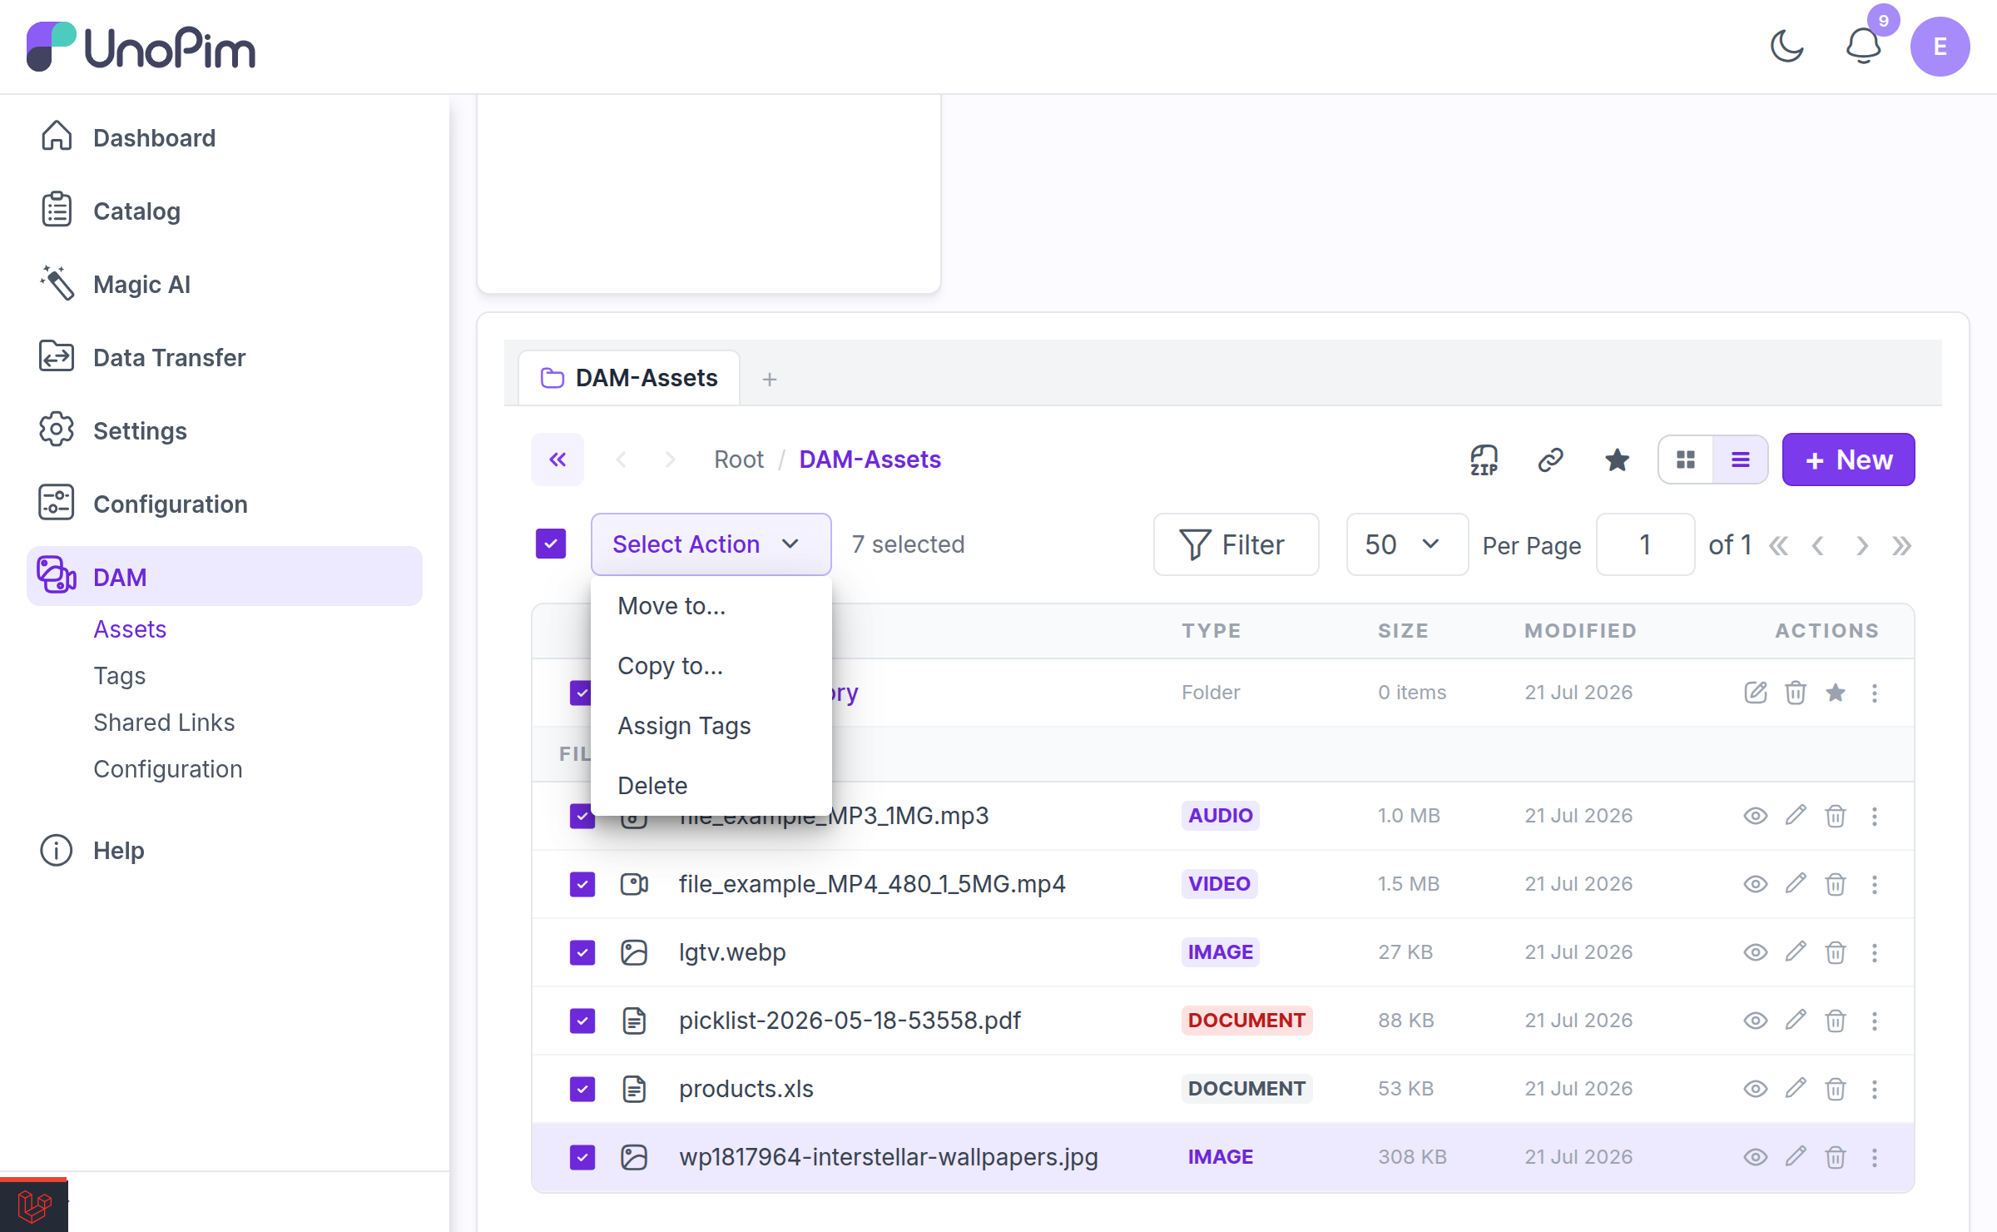The width and height of the screenshot is (1997, 1232).
Task: Click the + New button
Action: click(x=1848, y=460)
